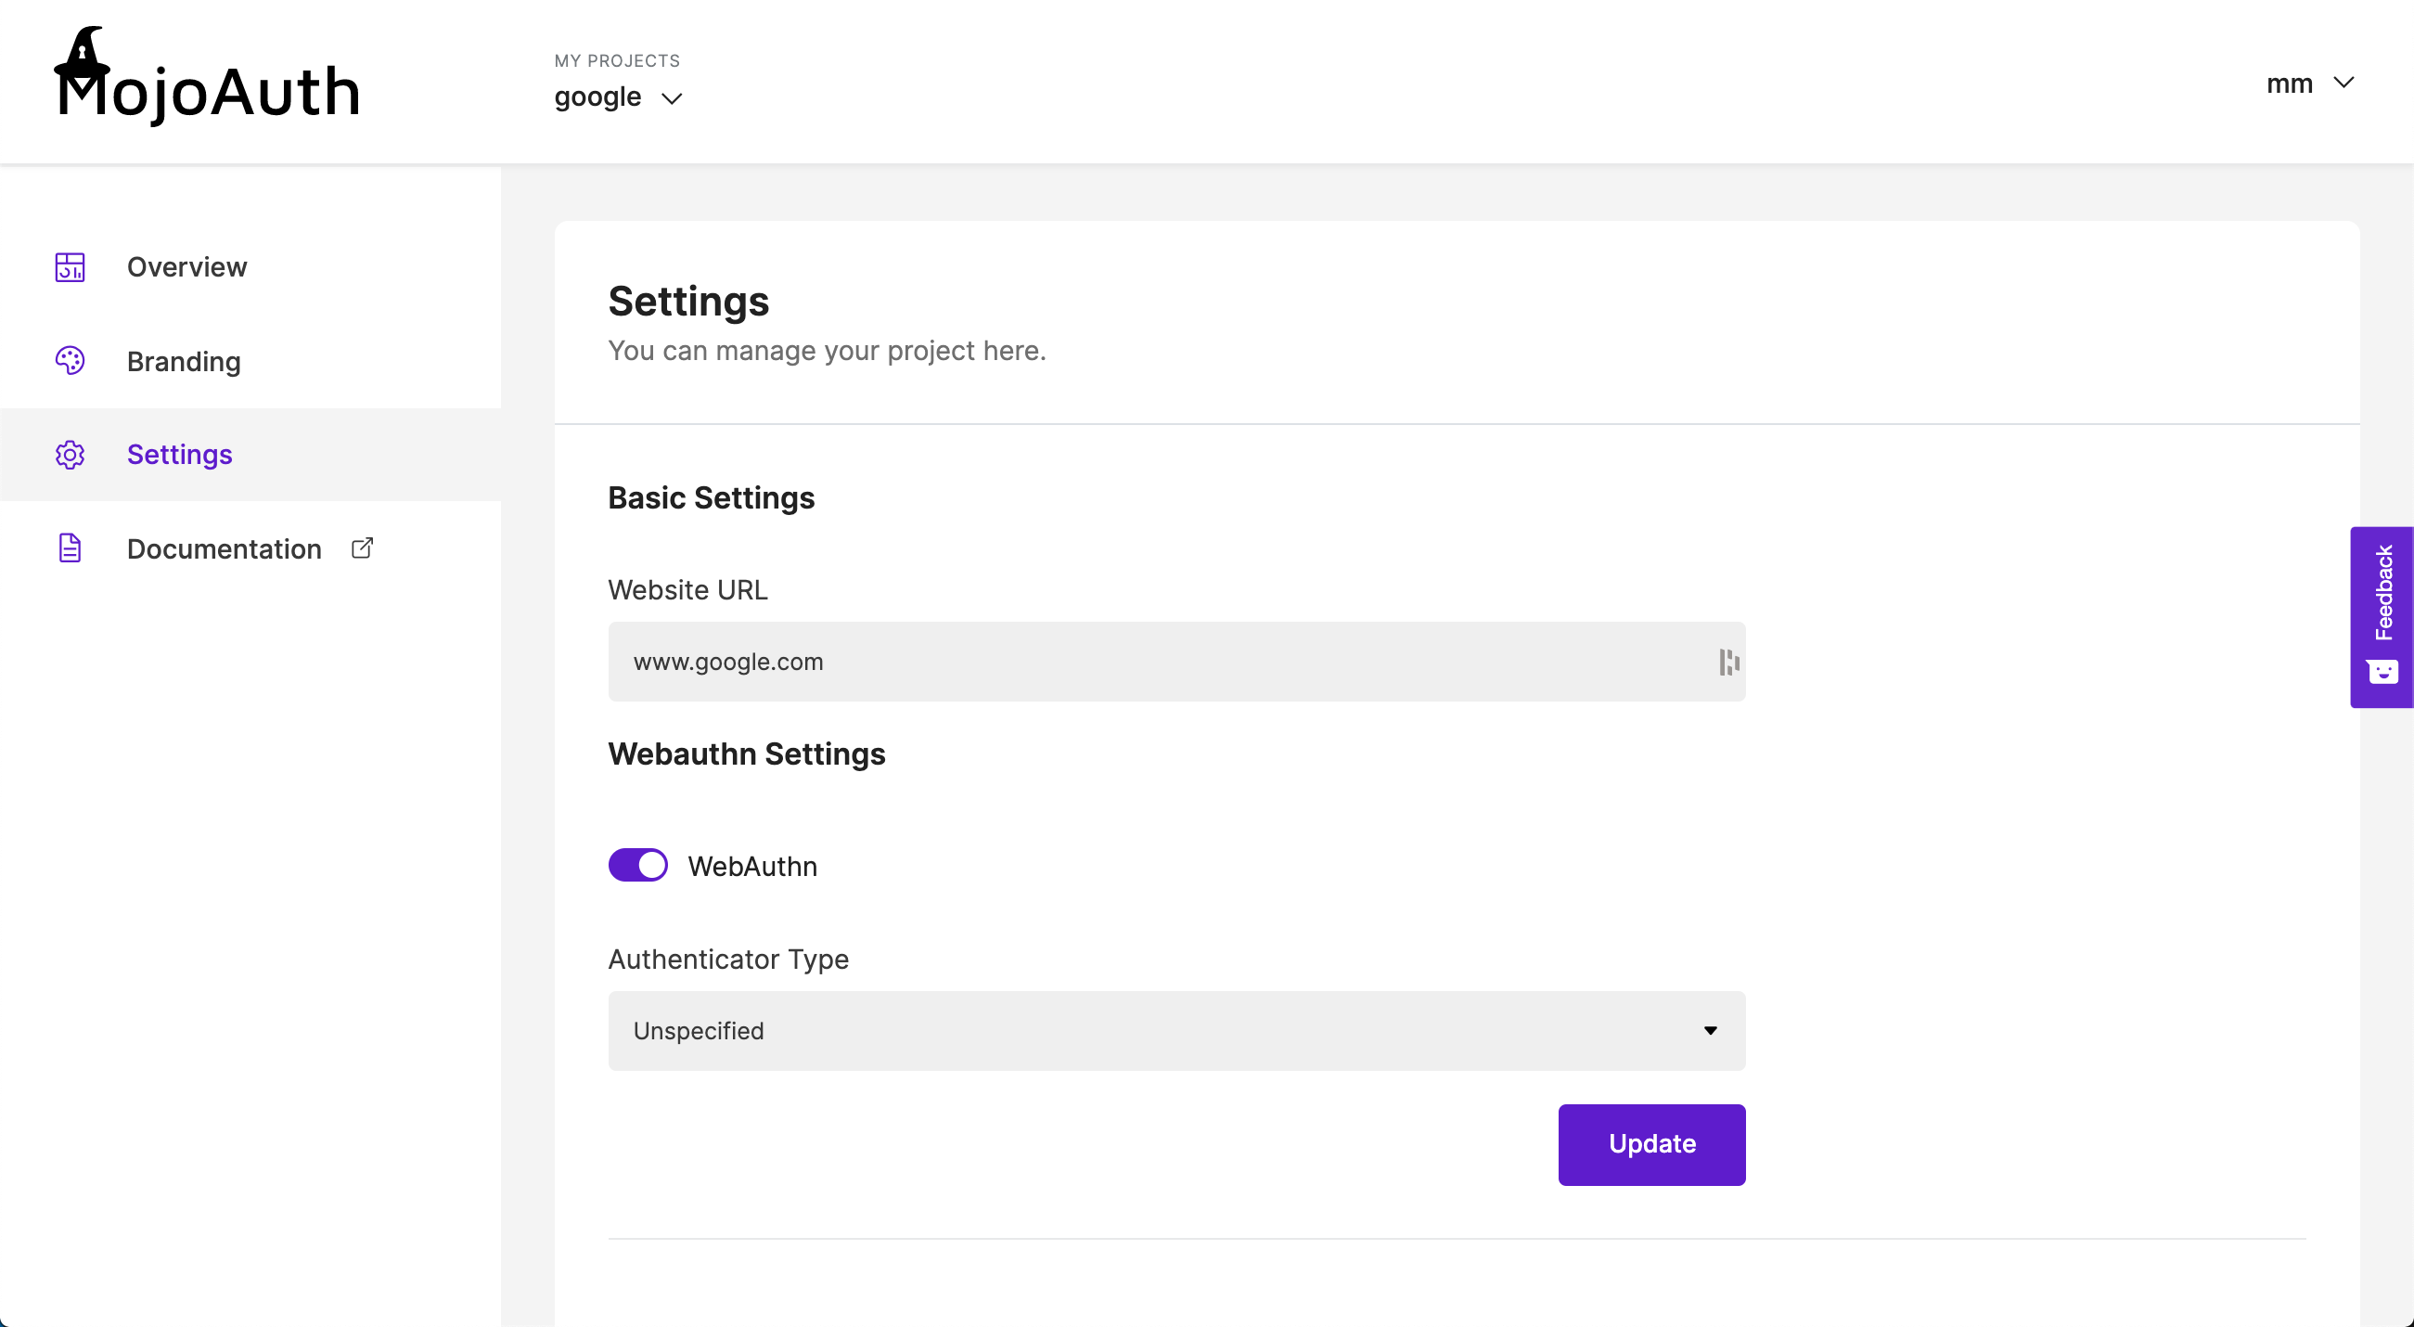Disable the WebAuthn toggle
2414x1327 pixels.
[x=638, y=865]
